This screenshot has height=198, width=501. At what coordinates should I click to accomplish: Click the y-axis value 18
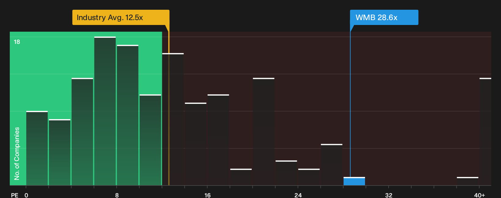[x=17, y=42]
